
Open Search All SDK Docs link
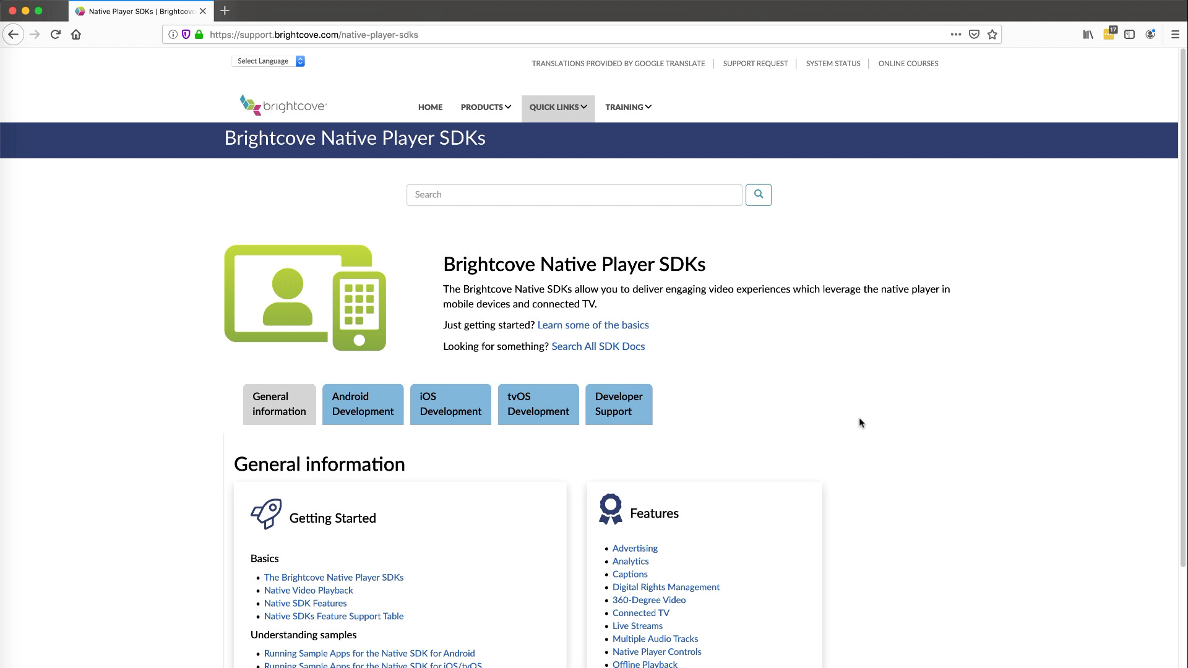(598, 346)
